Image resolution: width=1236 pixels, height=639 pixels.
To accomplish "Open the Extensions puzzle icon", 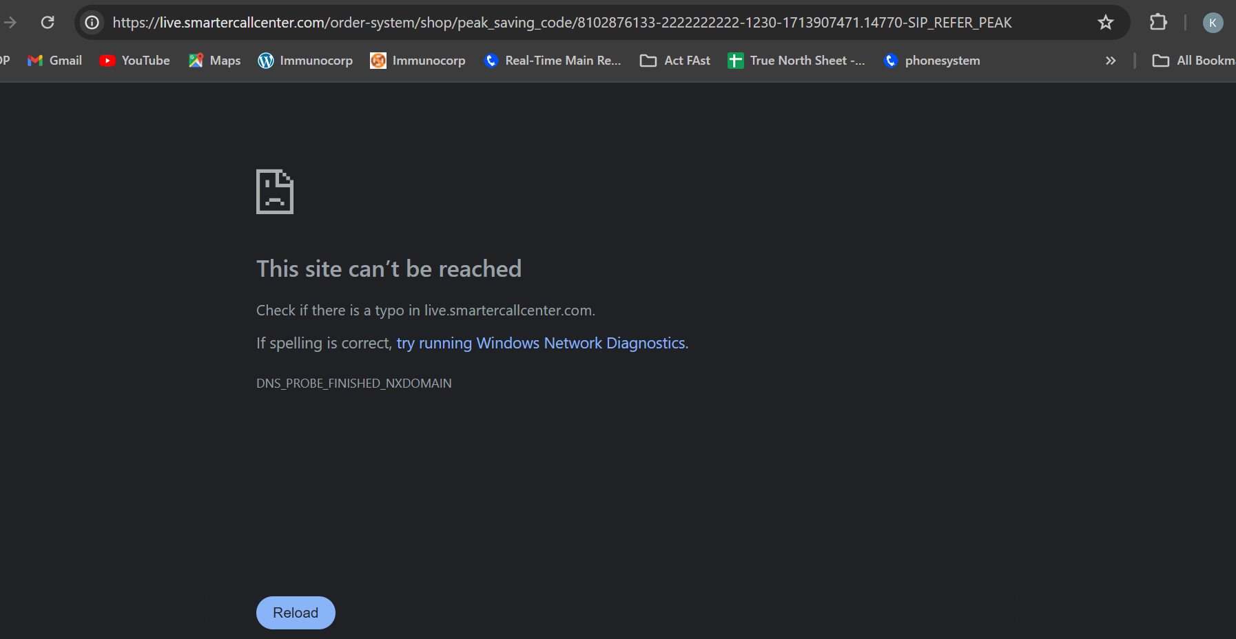I will 1158,23.
